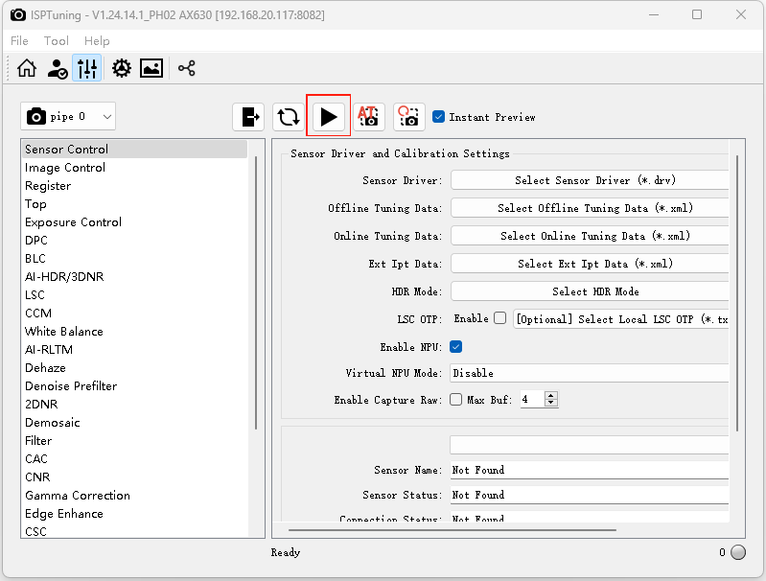
Task: Click Select Offline Tuning Data button
Action: click(x=590, y=208)
